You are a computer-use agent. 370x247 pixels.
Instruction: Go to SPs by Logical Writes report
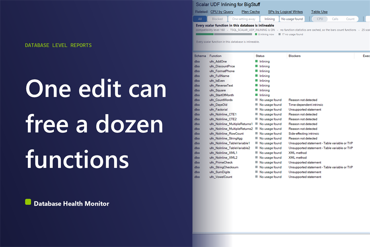[285, 12]
